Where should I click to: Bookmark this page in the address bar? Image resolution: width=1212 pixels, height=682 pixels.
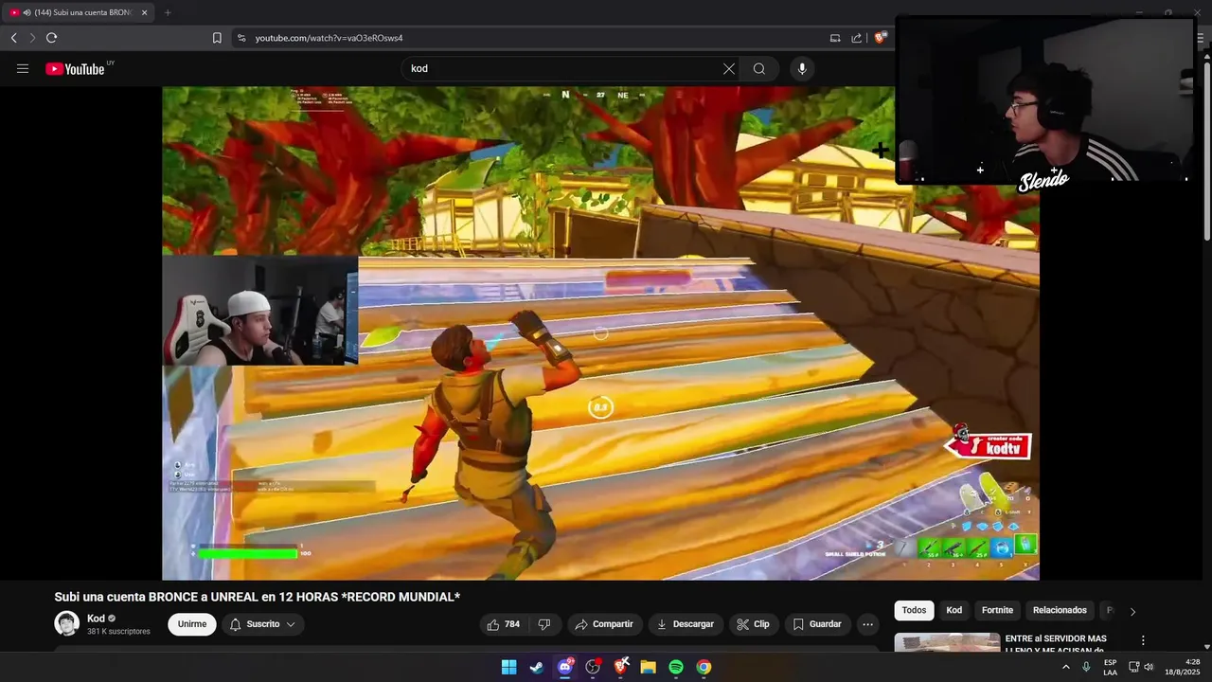coord(217,38)
